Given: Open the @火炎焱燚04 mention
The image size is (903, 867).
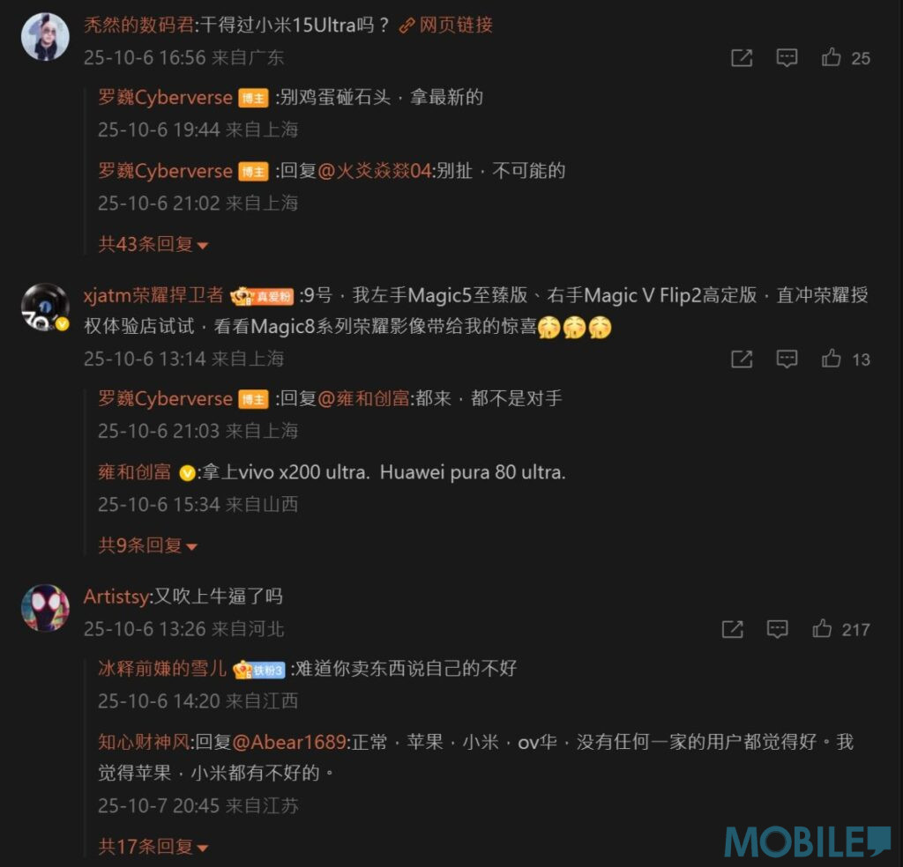Looking at the screenshot, I should (x=374, y=171).
